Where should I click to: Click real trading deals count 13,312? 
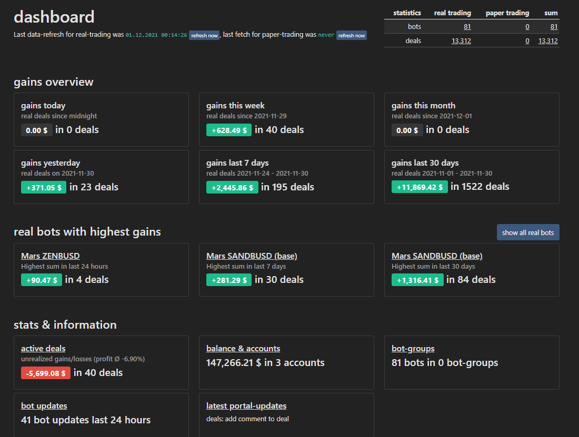[461, 41]
